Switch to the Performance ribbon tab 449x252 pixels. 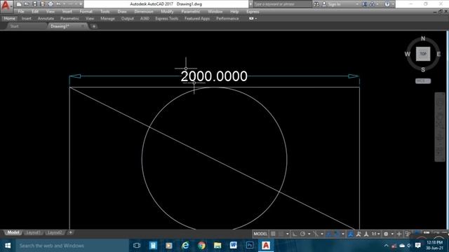click(227, 19)
